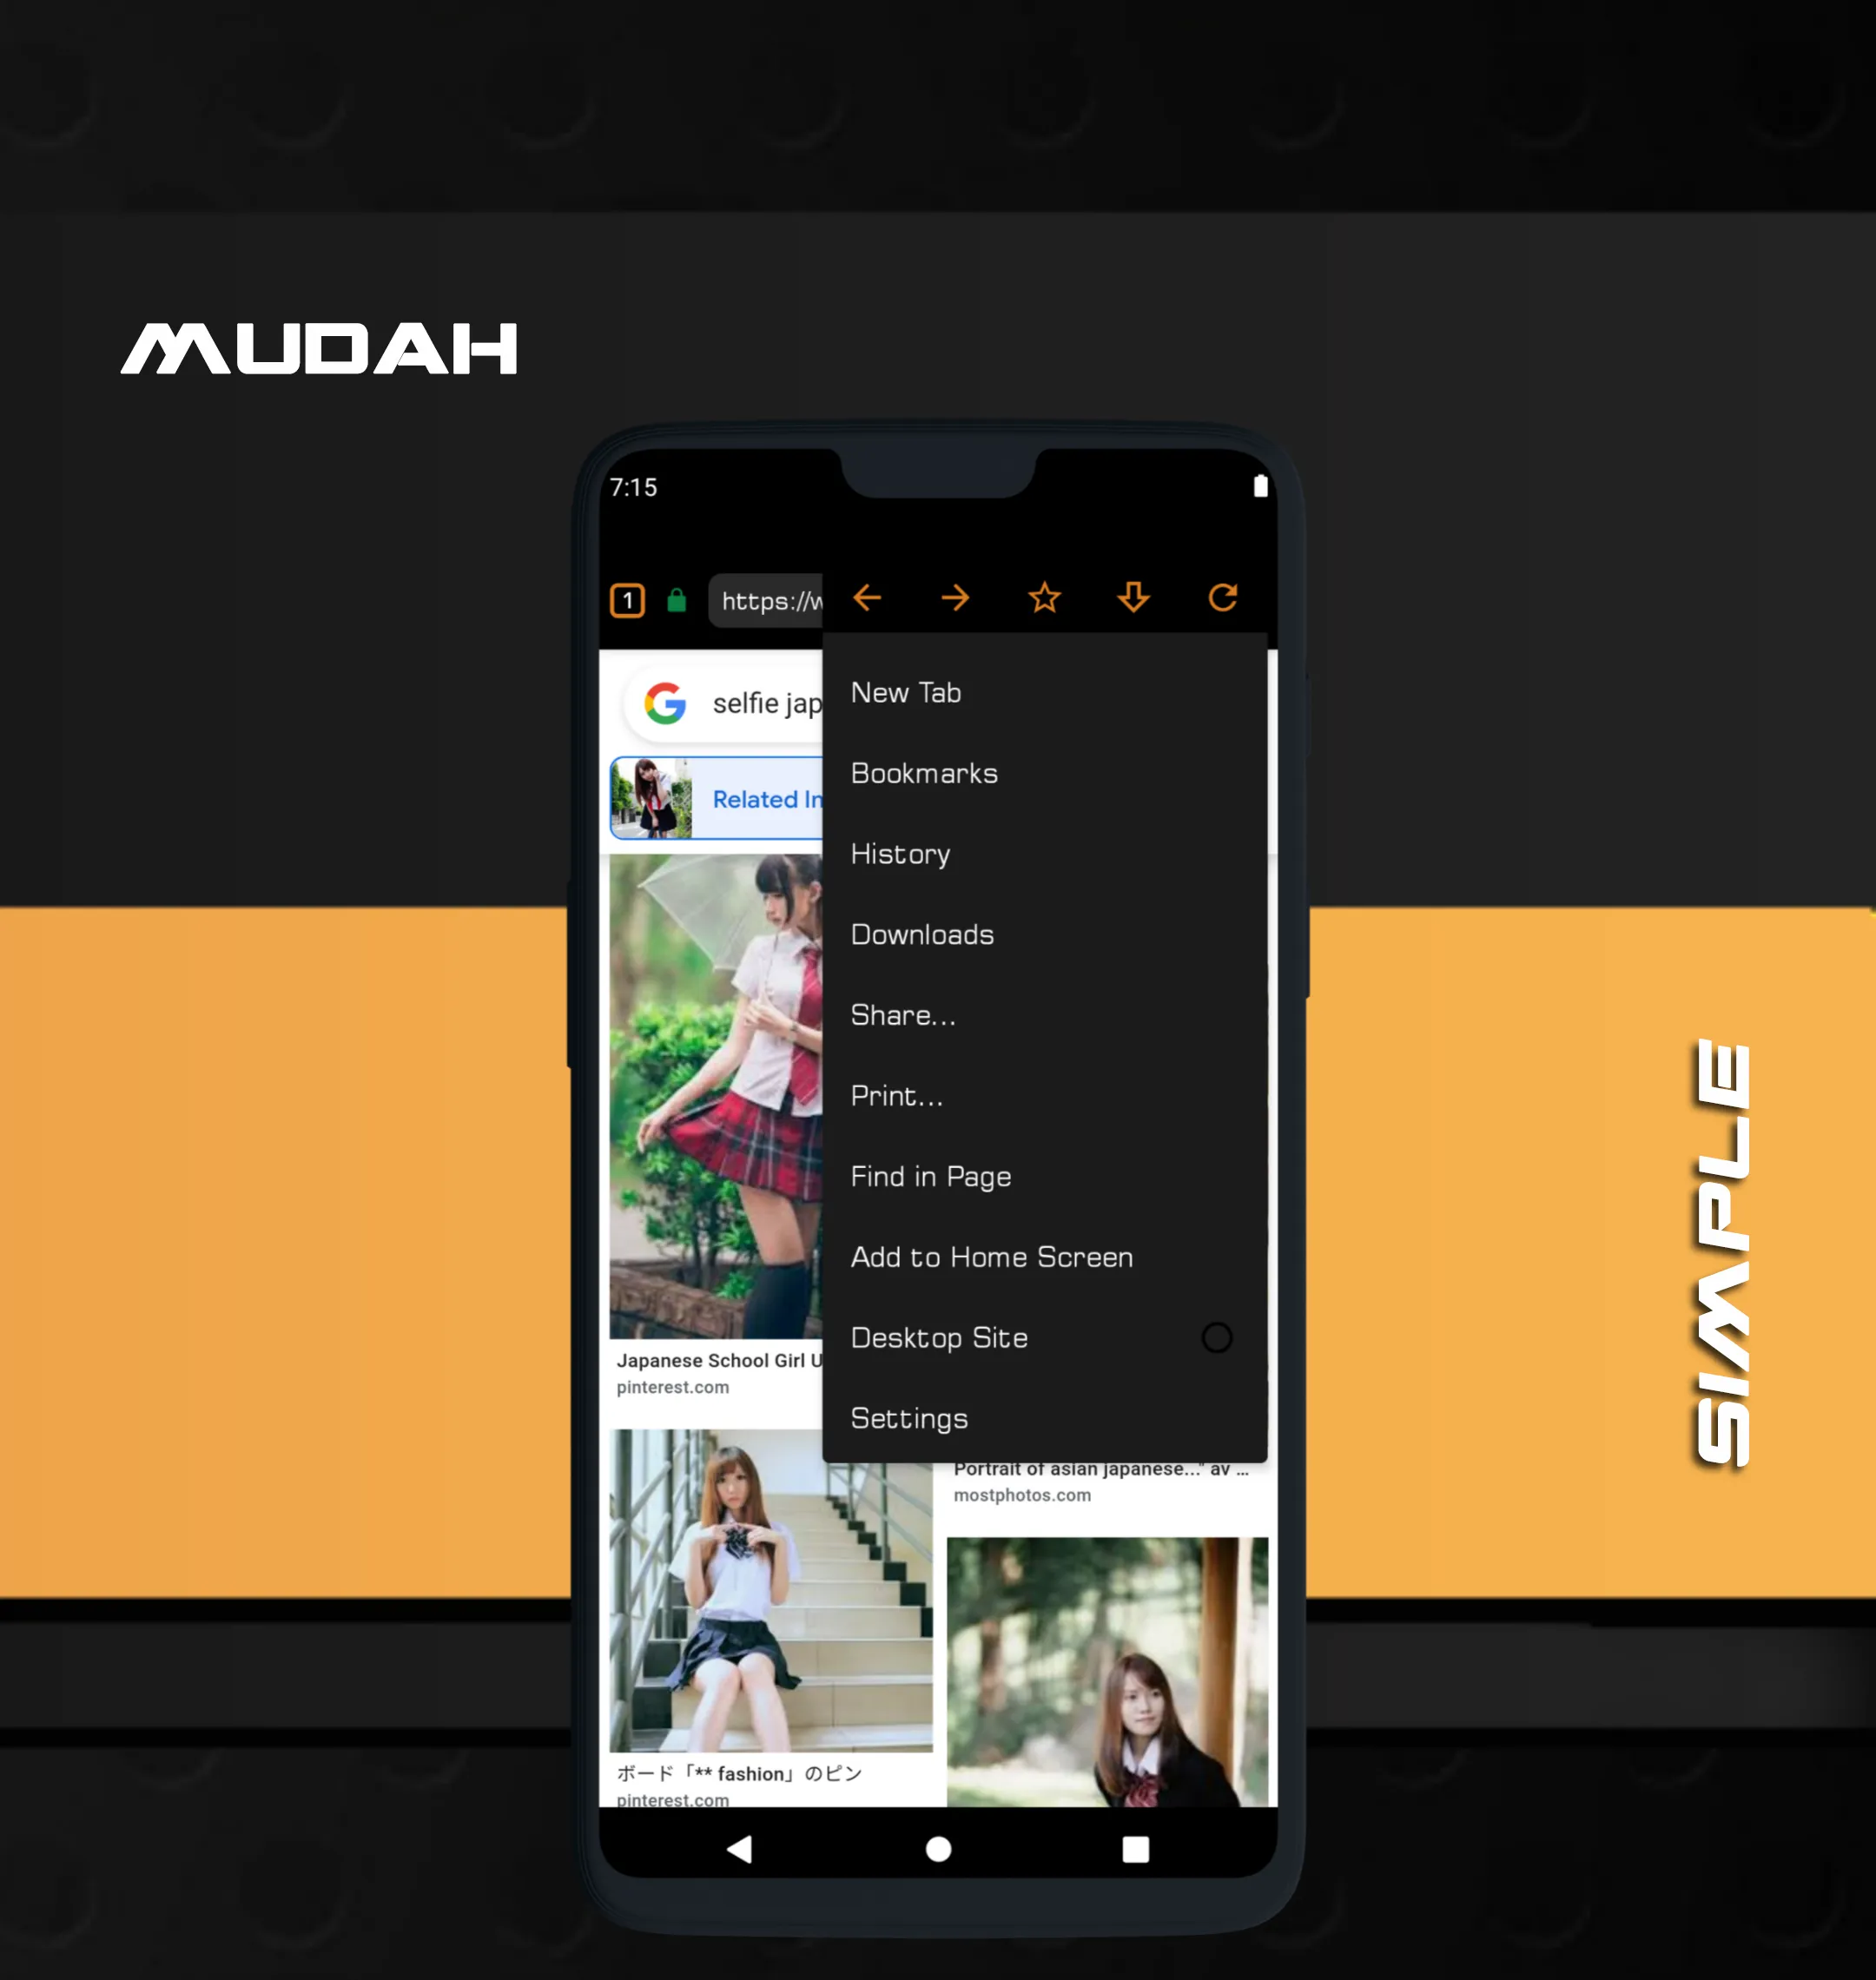Click the back navigation arrow icon

pyautogui.click(x=869, y=594)
